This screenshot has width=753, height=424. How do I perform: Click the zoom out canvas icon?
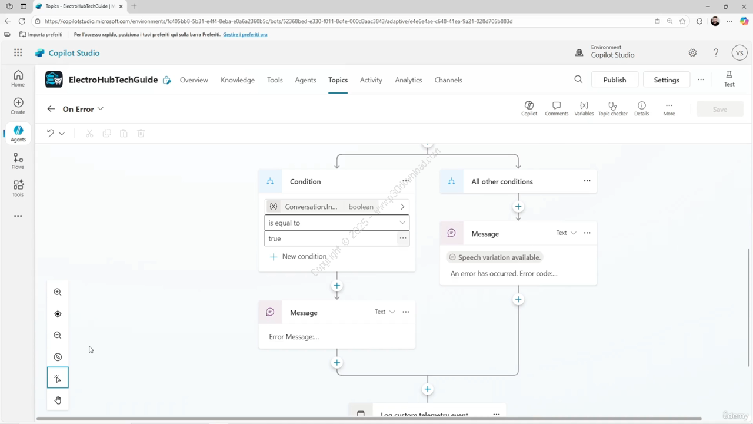[x=58, y=335]
